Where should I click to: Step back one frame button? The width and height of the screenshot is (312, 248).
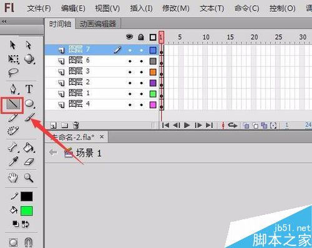[x=177, y=125]
